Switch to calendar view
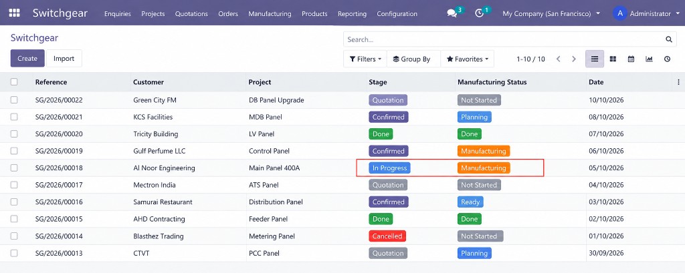The width and height of the screenshot is (685, 273). tap(631, 59)
